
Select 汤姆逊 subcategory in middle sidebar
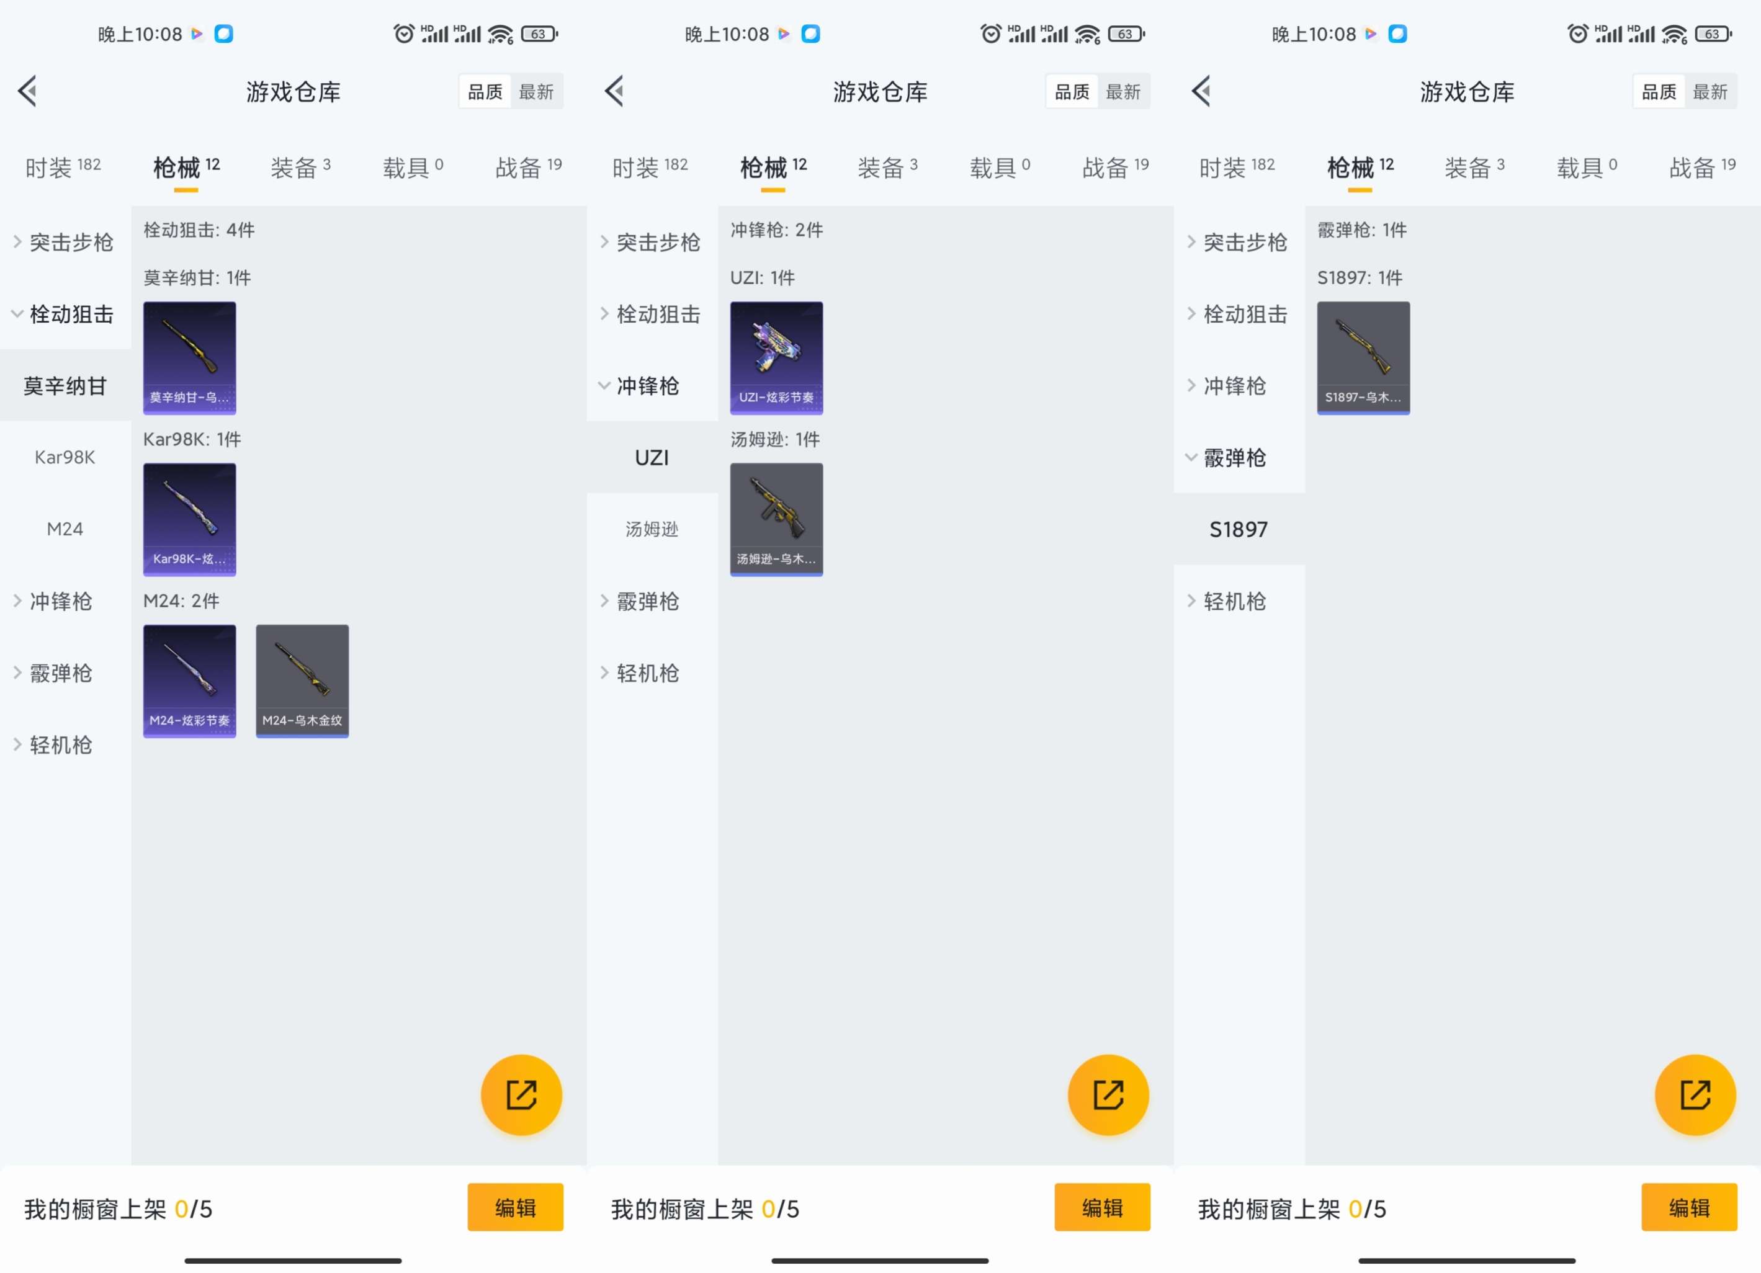pyautogui.click(x=652, y=529)
